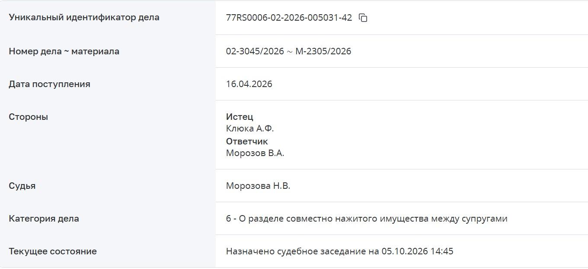Click judge name Морозова Н.В.

click(258, 186)
